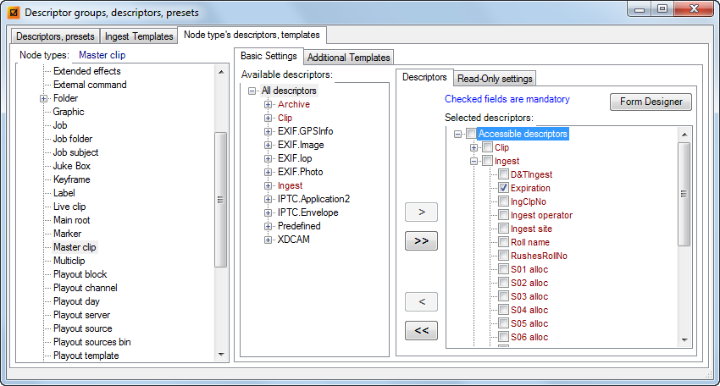This screenshot has width=720, height=386.
Task: Click the add all descriptors >> button
Action: tap(422, 241)
